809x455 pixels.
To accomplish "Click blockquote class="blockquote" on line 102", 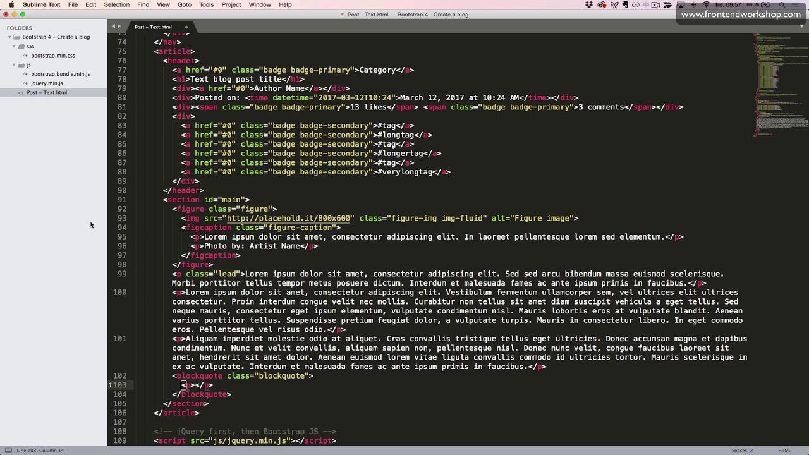I will point(243,375).
